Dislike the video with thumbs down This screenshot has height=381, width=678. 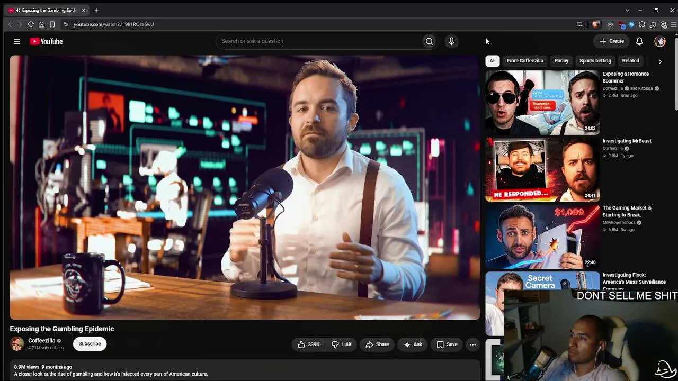pyautogui.click(x=342, y=344)
